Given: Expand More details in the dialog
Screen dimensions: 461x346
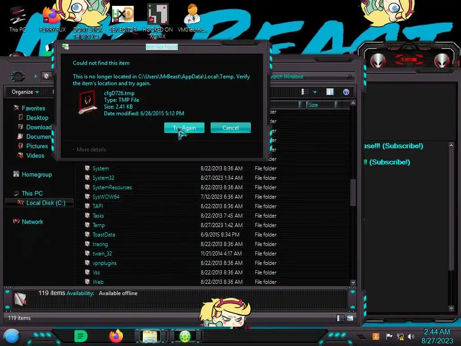Looking at the screenshot, I should point(91,150).
